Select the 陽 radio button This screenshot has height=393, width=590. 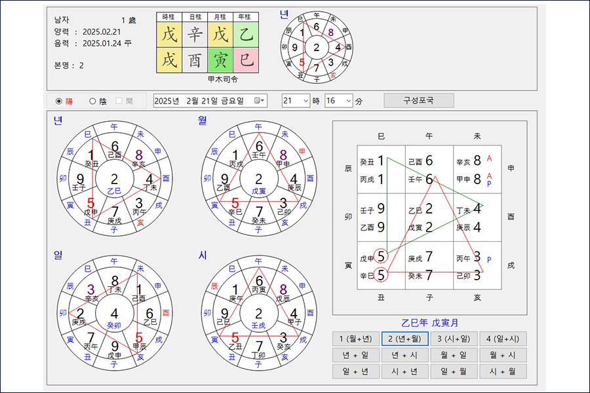[x=60, y=101]
